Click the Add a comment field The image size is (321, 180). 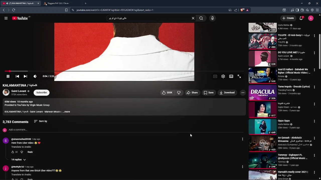[125, 130]
